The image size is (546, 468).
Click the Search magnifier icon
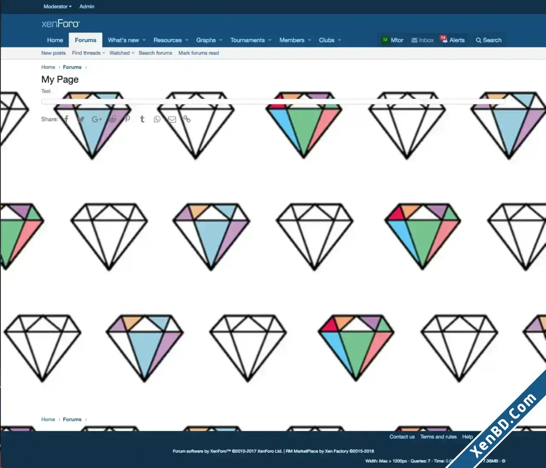pos(479,40)
